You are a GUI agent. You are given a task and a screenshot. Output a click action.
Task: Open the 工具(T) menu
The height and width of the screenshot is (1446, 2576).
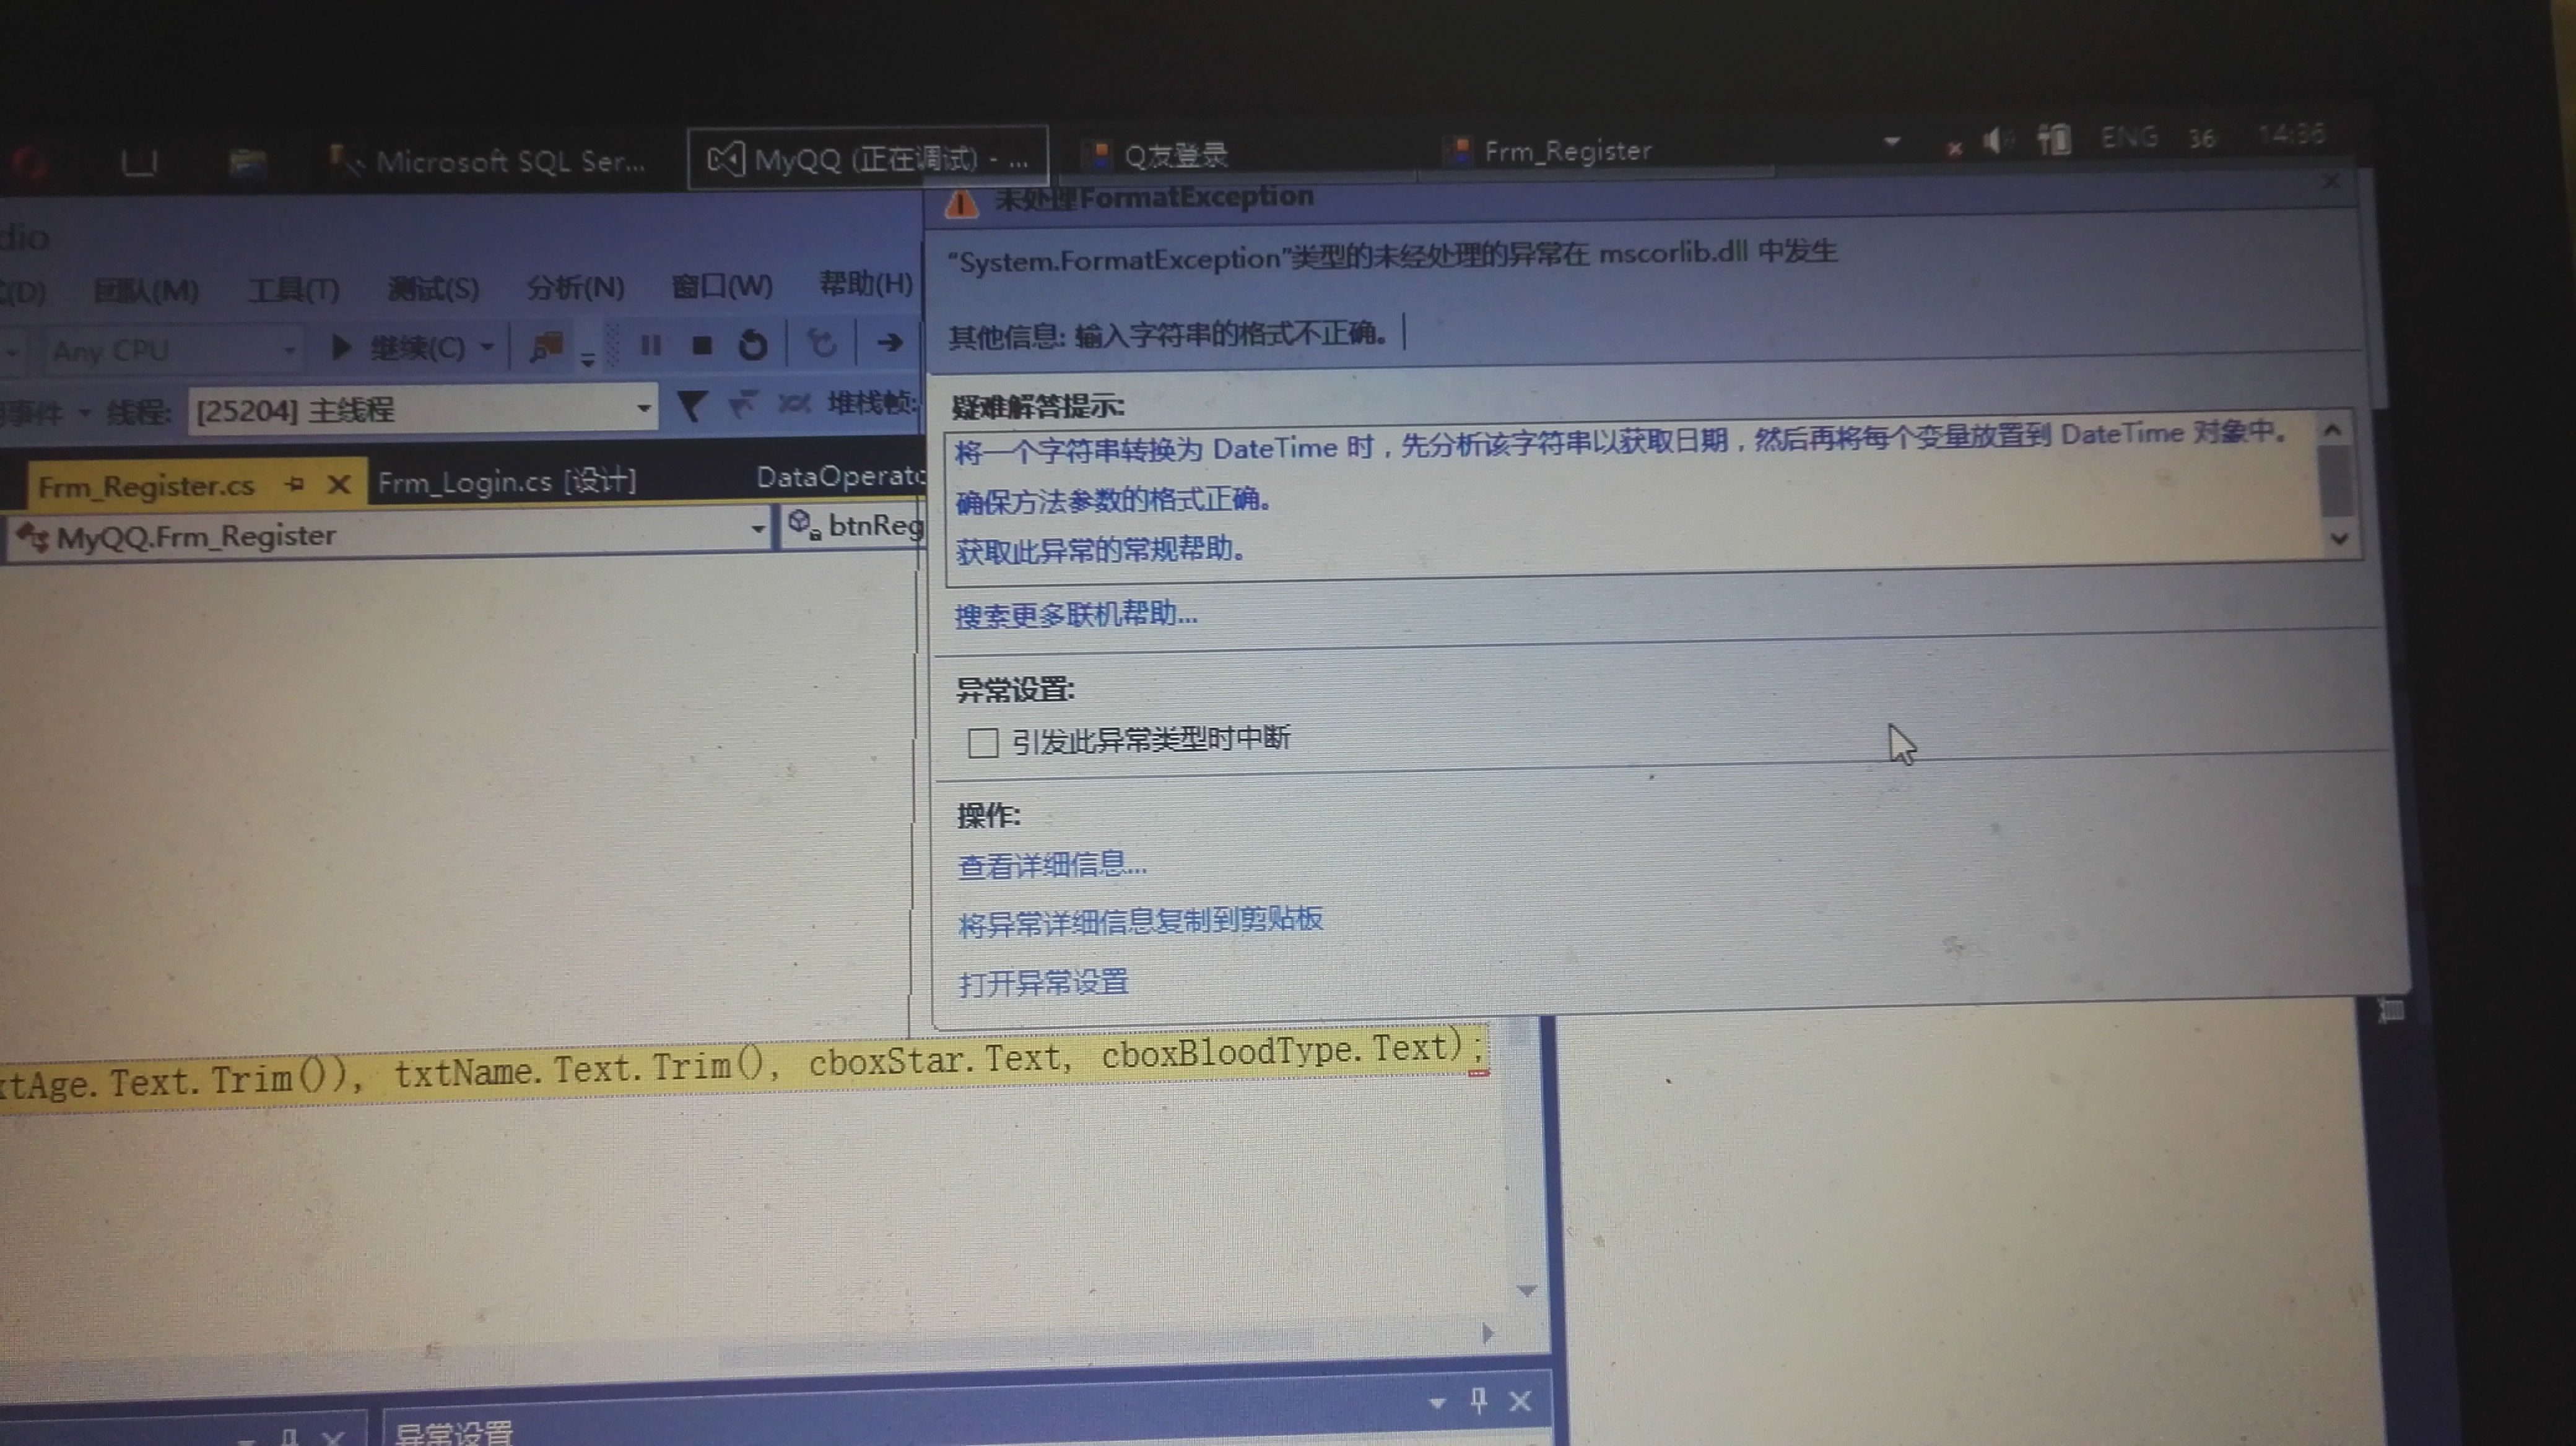click(x=293, y=290)
